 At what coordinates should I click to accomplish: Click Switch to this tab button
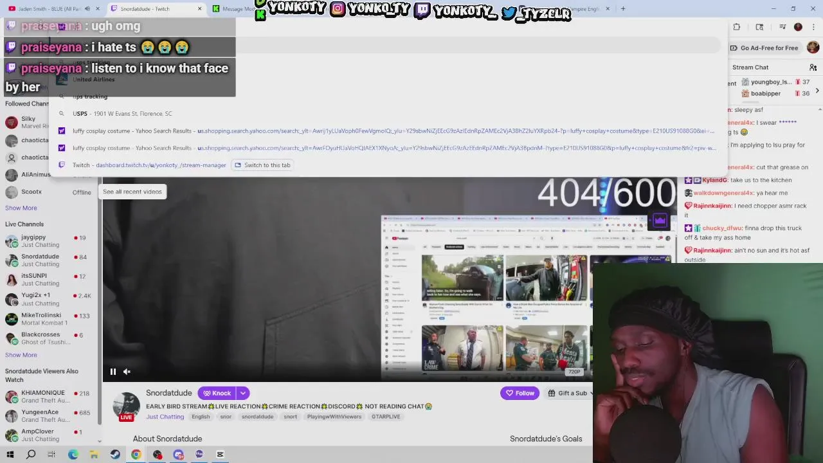(262, 165)
